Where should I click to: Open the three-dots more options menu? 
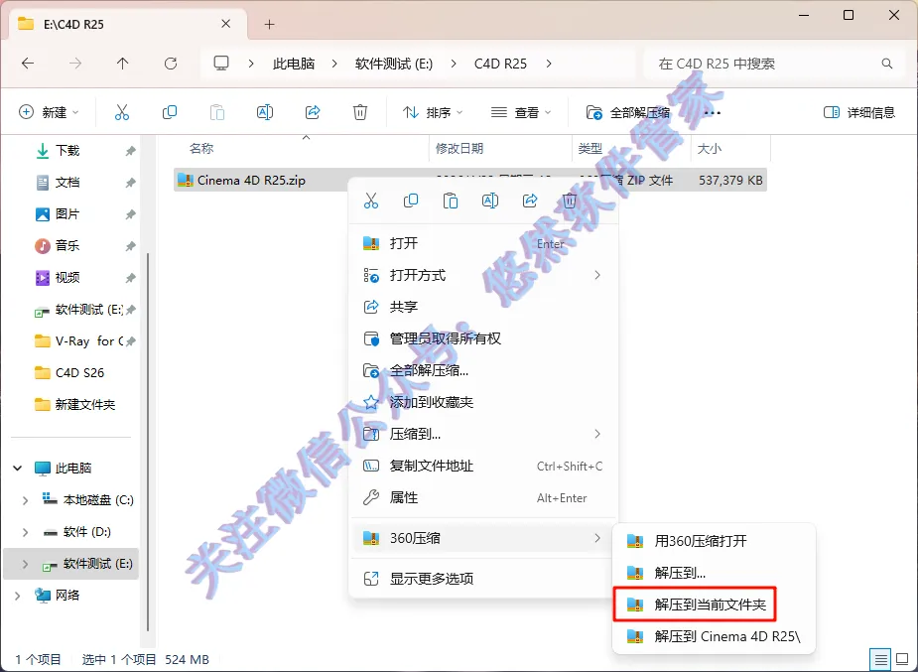(713, 112)
